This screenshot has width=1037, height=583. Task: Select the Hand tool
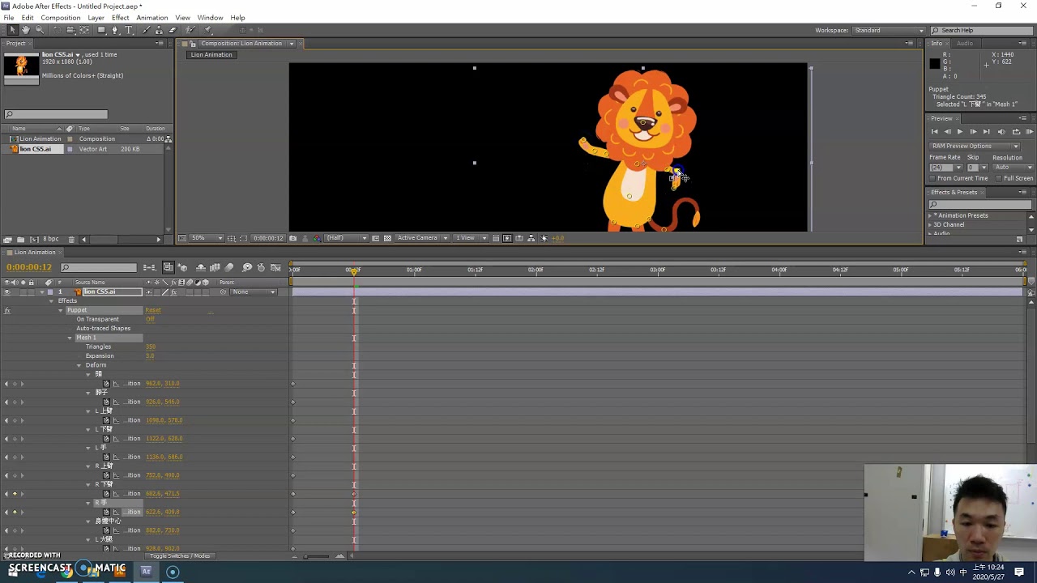coord(26,30)
